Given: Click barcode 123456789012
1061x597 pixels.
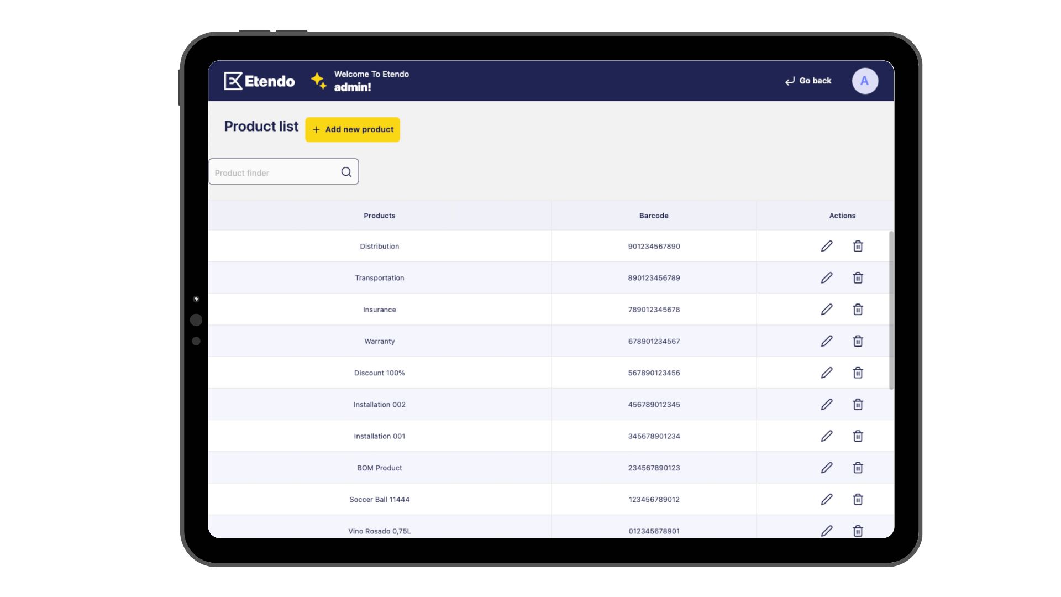Looking at the screenshot, I should (654, 499).
